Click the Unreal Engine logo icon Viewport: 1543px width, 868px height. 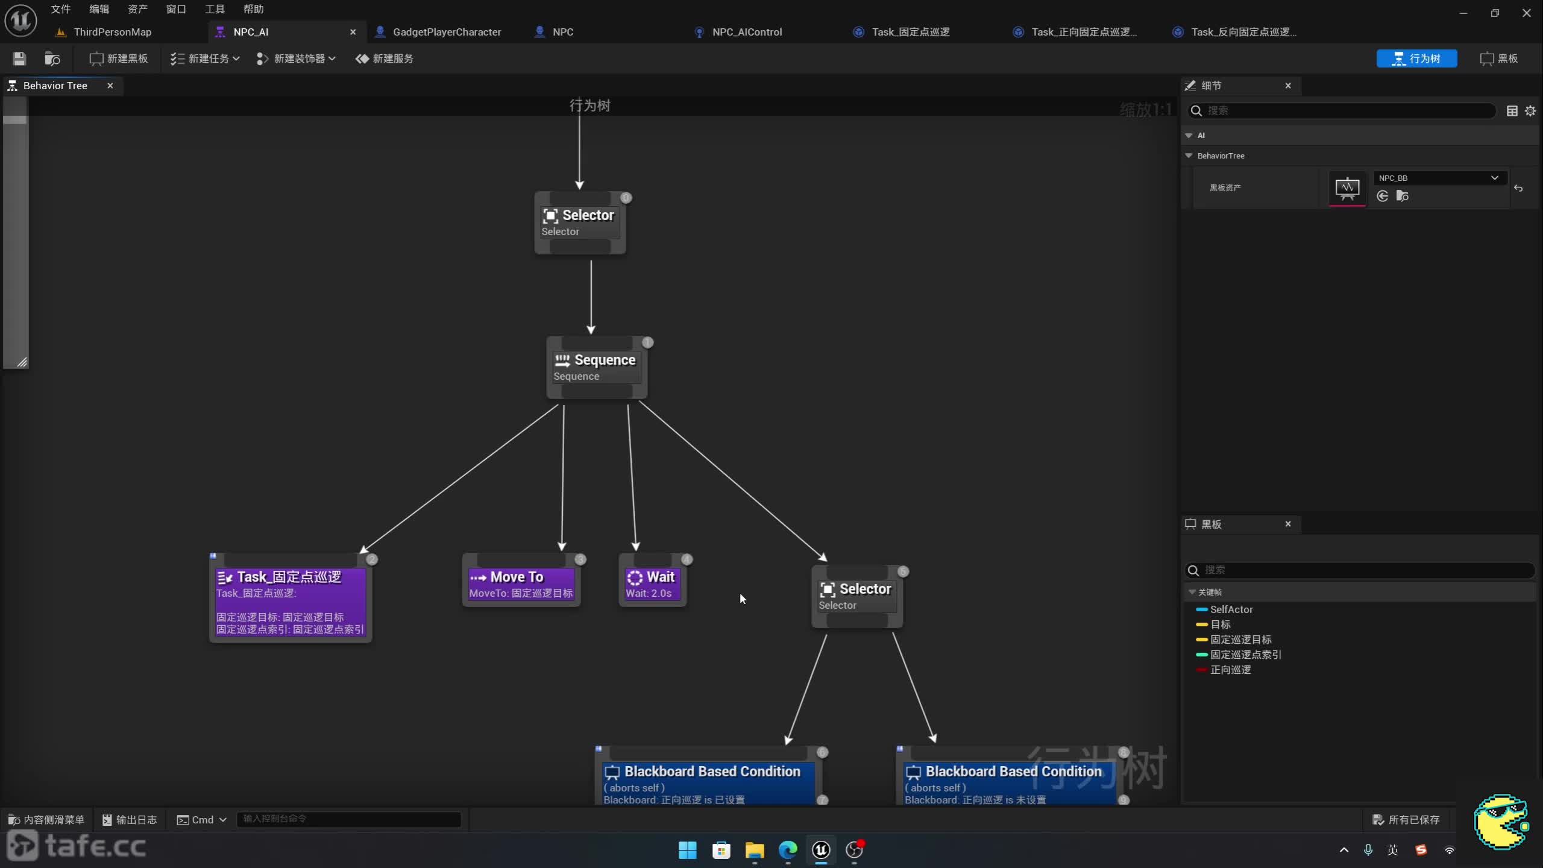[x=20, y=20]
